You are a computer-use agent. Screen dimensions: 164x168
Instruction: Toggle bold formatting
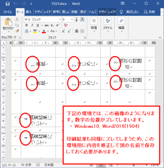27,25
